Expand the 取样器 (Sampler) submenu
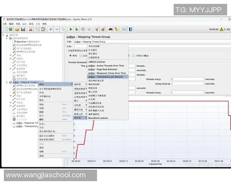This screenshot has width=231, height=185. pos(81,84)
